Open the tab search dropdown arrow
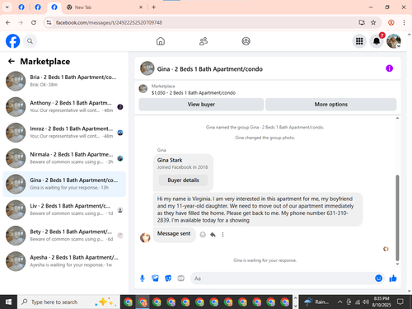The image size is (412, 309). [7, 7]
